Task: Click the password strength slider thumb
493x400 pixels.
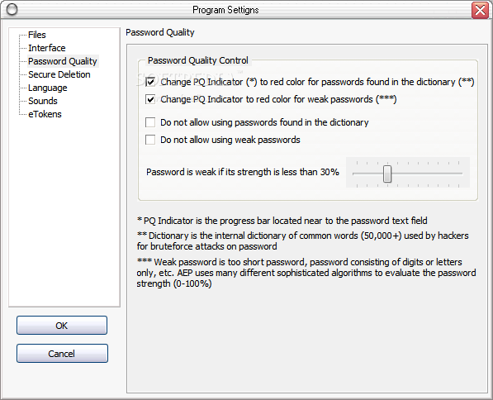Action: point(387,174)
